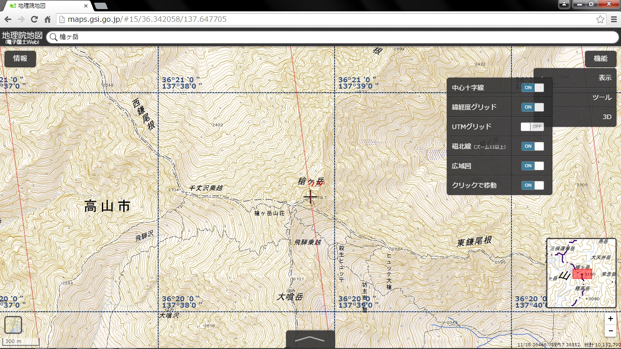The height and width of the screenshot is (349, 621).
Task: Open a new browser tab
Action: coord(100,6)
